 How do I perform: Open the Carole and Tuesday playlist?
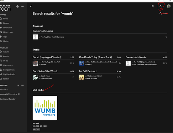pyautogui.click(x=8, y=99)
